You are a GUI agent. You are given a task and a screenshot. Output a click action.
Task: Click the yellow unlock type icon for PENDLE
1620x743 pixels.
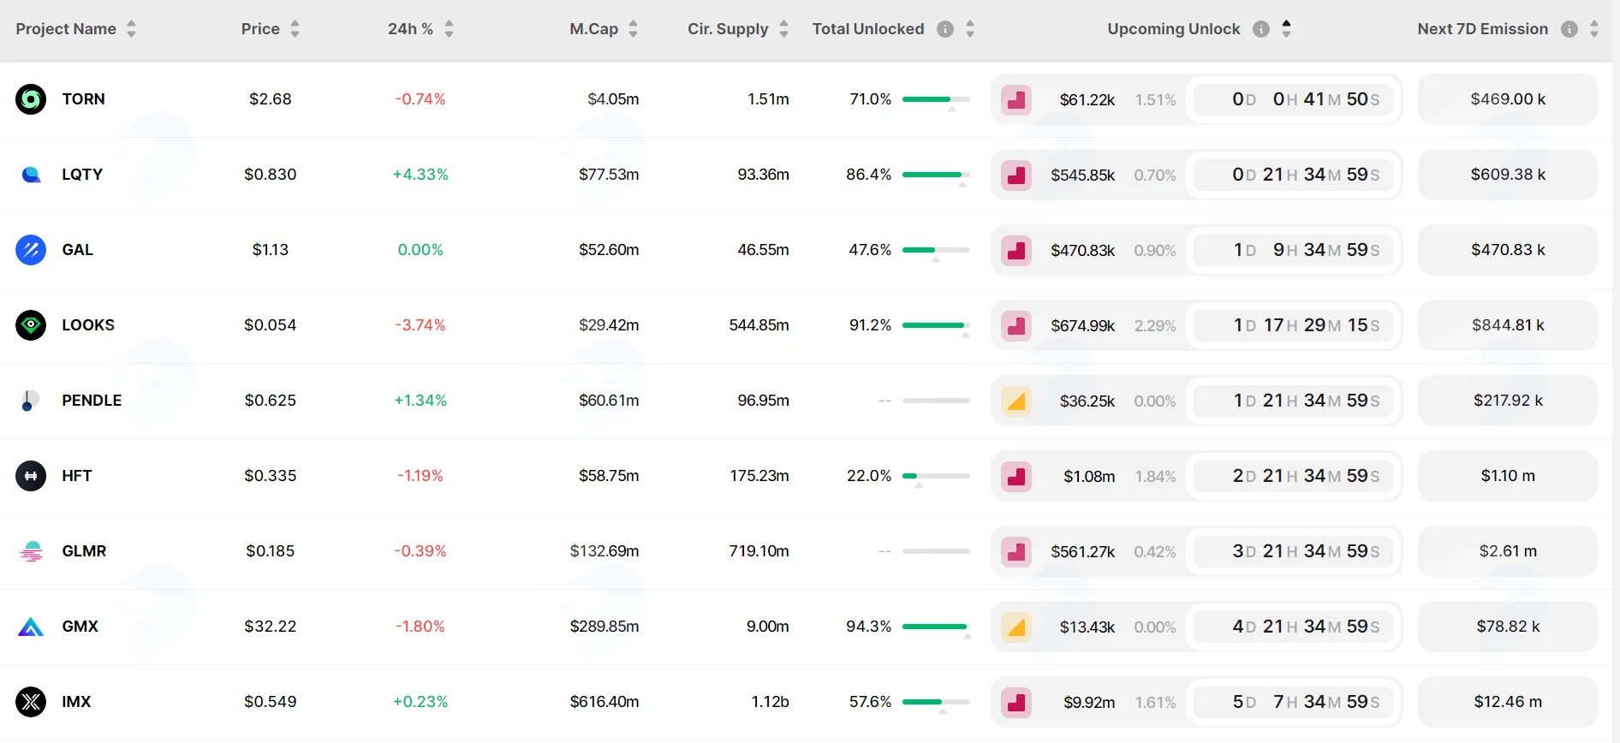coord(1016,401)
